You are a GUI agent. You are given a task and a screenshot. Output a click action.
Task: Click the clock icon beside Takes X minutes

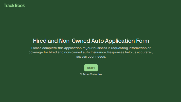[81, 74]
